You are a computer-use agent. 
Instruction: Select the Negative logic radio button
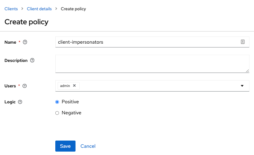coord(57,113)
